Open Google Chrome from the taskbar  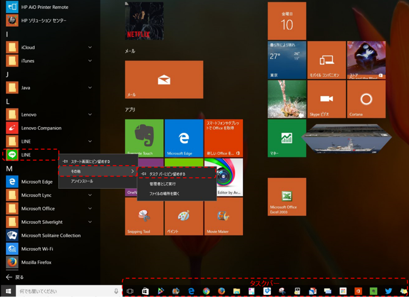click(206, 291)
